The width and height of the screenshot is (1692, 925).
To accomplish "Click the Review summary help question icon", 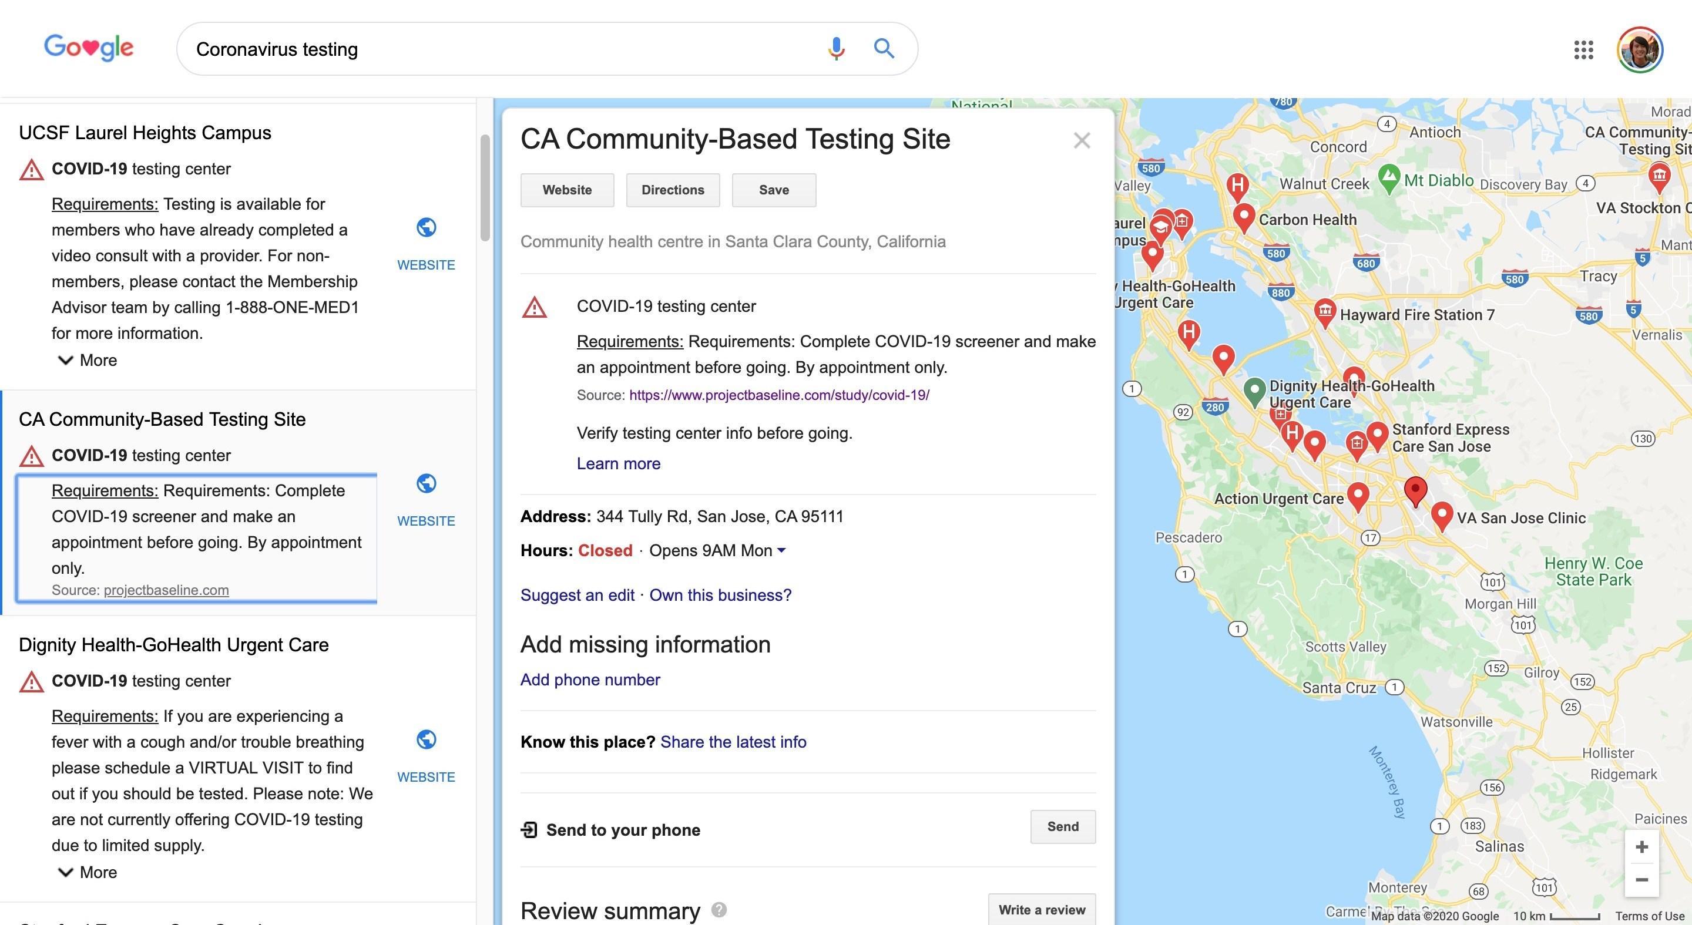I will tap(719, 910).
